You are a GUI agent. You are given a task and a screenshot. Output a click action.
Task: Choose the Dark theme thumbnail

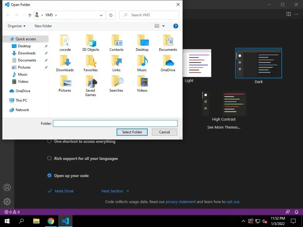[259, 63]
